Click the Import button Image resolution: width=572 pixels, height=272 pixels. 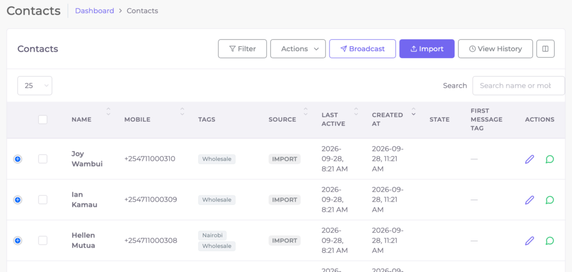(x=427, y=49)
